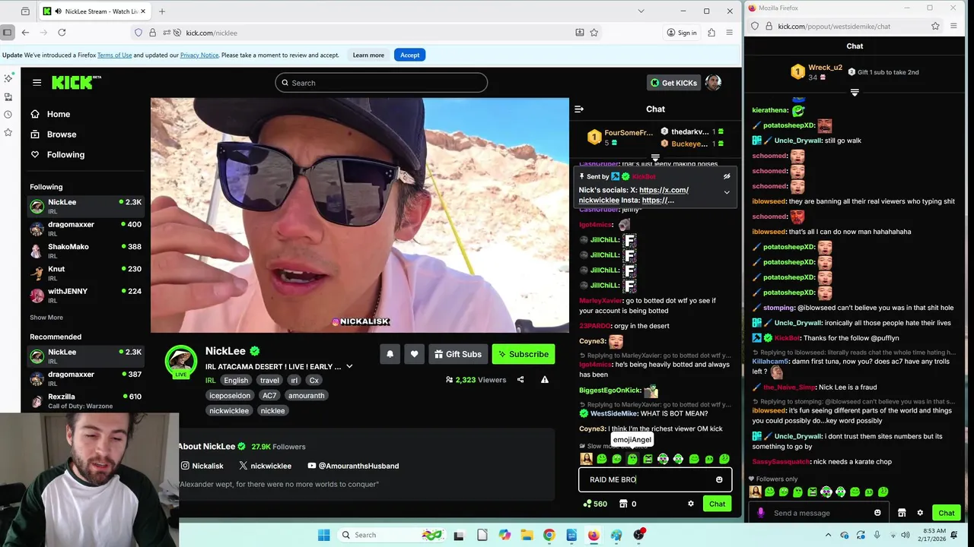Sign in to Firefox account
Image resolution: width=974 pixels, height=547 pixels.
[x=682, y=33]
